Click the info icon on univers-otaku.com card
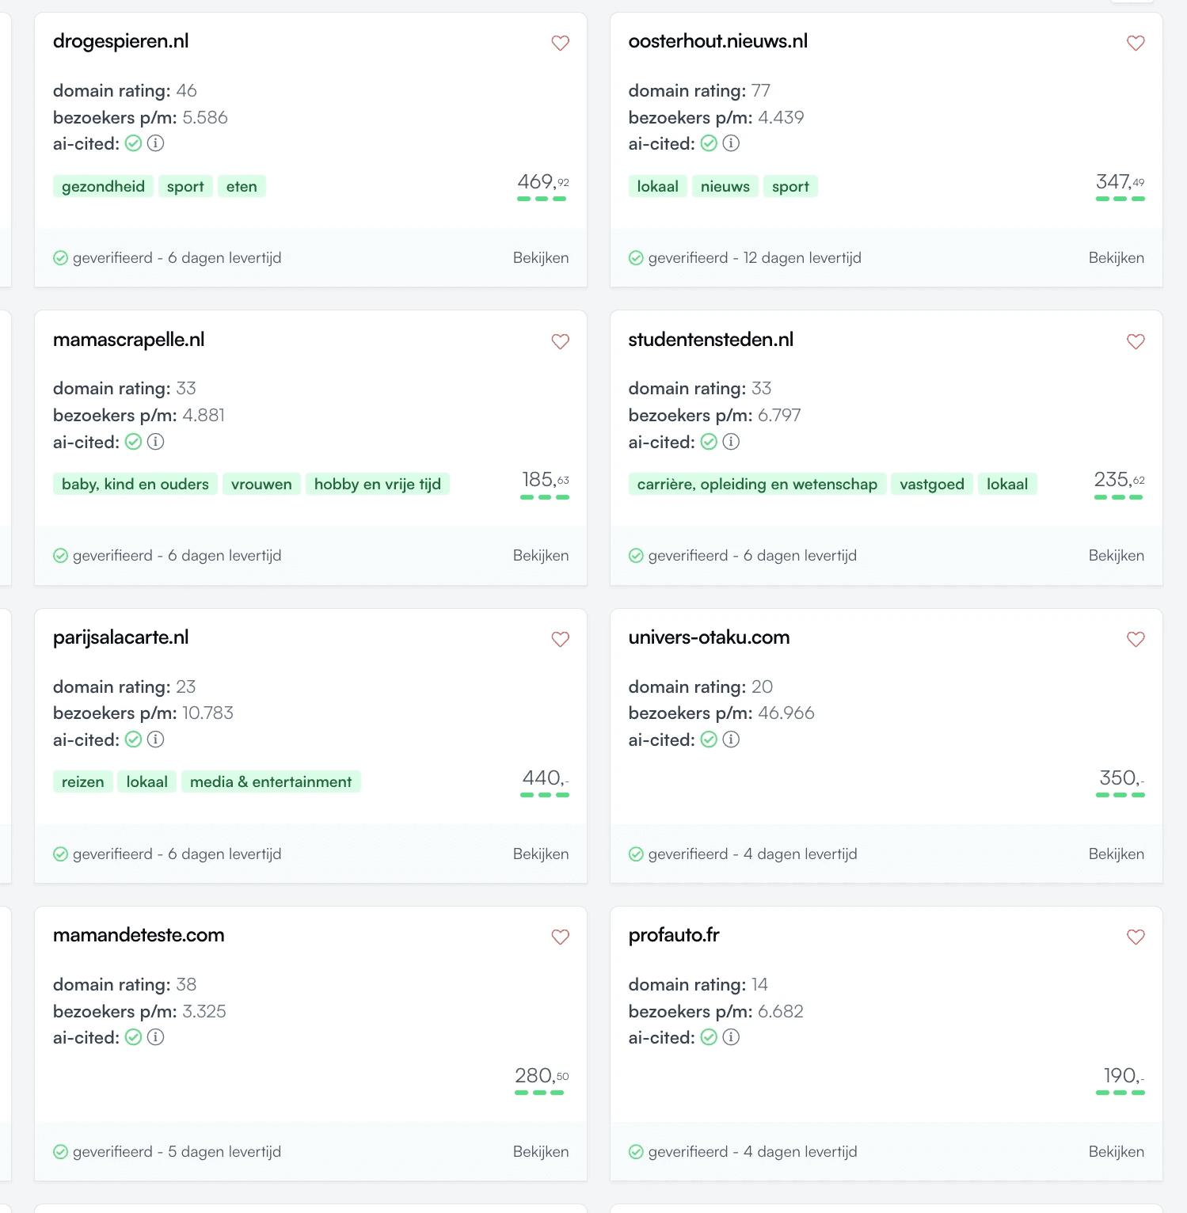1187x1213 pixels. tap(731, 740)
